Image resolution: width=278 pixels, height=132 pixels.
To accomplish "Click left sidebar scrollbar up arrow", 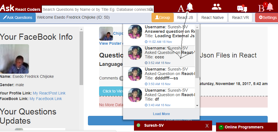I will 81,29.
